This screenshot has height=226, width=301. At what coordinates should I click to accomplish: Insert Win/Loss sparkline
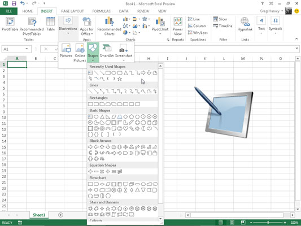[198, 33]
